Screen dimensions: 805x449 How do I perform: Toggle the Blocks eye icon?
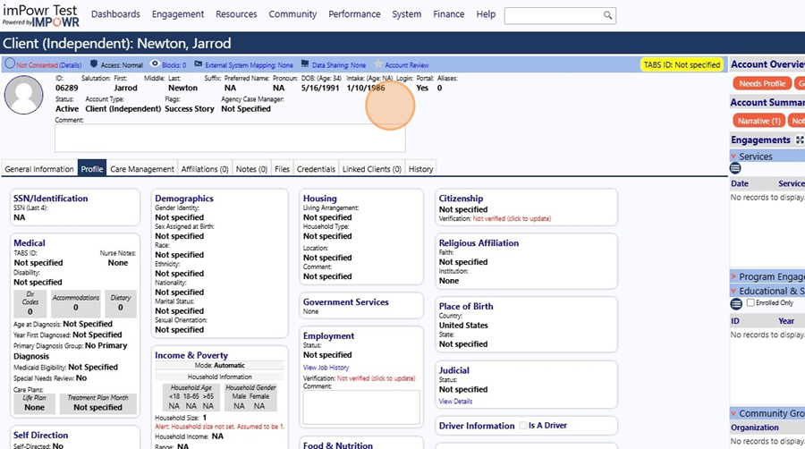pos(155,64)
